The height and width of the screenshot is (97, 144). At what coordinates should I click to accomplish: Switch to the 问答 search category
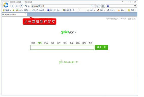point(46,43)
